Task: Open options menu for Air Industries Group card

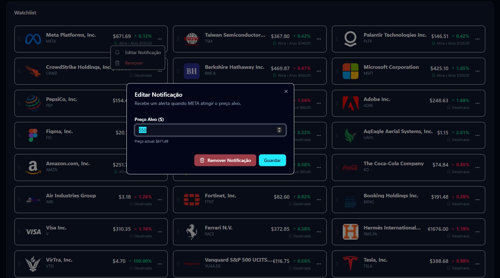Action: 160,200
